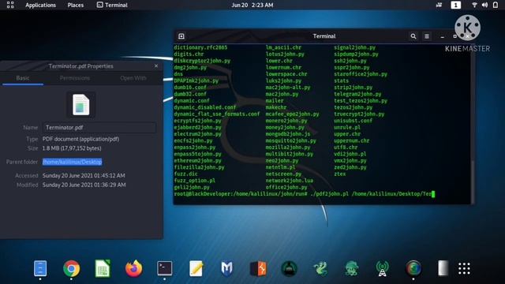505x284 pixels.
Task: Switch to the Permissions tab
Action: coord(75,78)
